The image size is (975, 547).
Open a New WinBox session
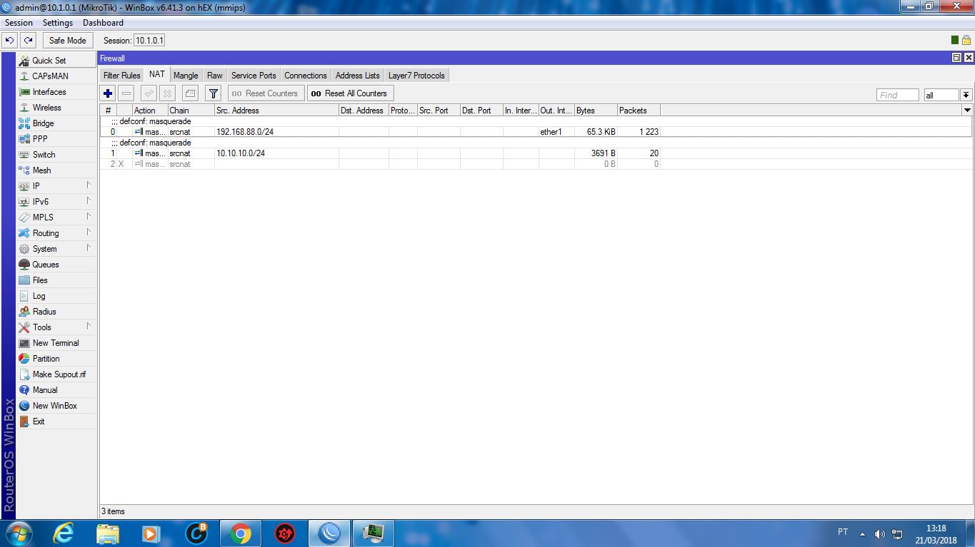pos(56,406)
